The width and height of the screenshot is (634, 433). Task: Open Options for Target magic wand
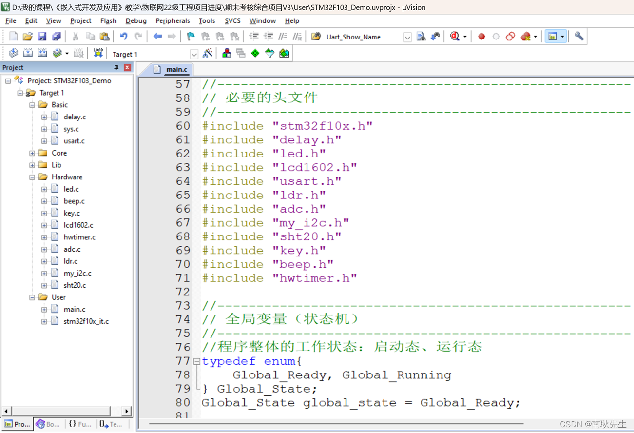pyautogui.click(x=208, y=53)
